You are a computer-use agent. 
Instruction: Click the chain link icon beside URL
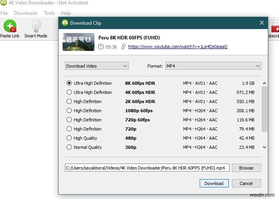123,47
